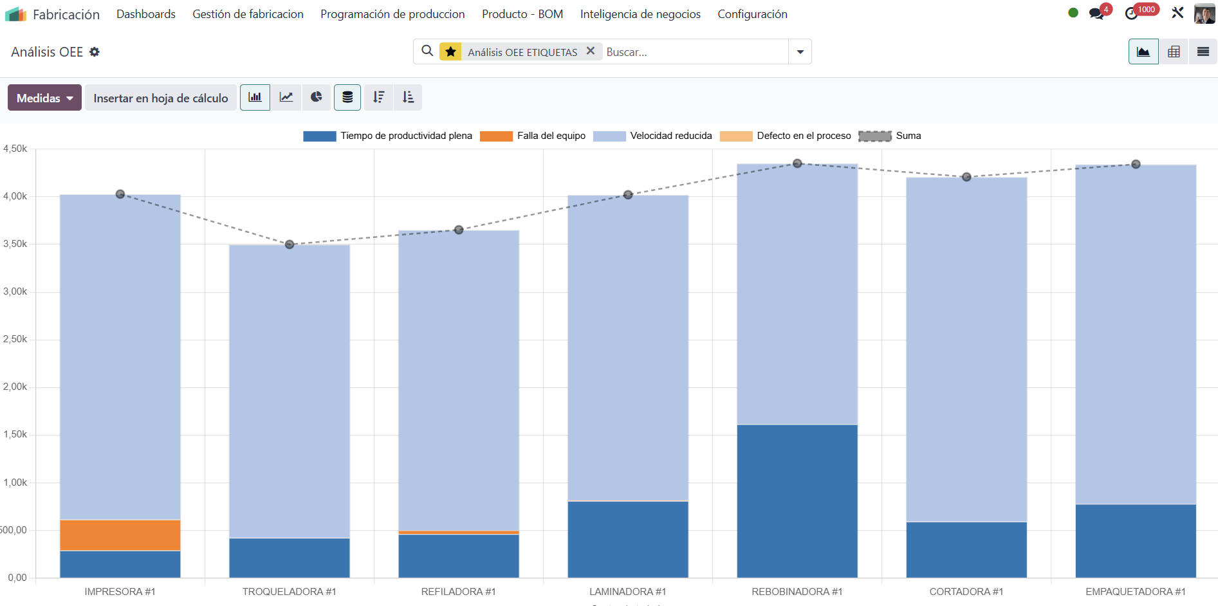Open the activities clock icon

click(1131, 14)
